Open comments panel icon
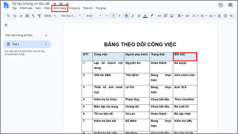Viewport: 238px width, 134px height. click(x=230, y=5)
